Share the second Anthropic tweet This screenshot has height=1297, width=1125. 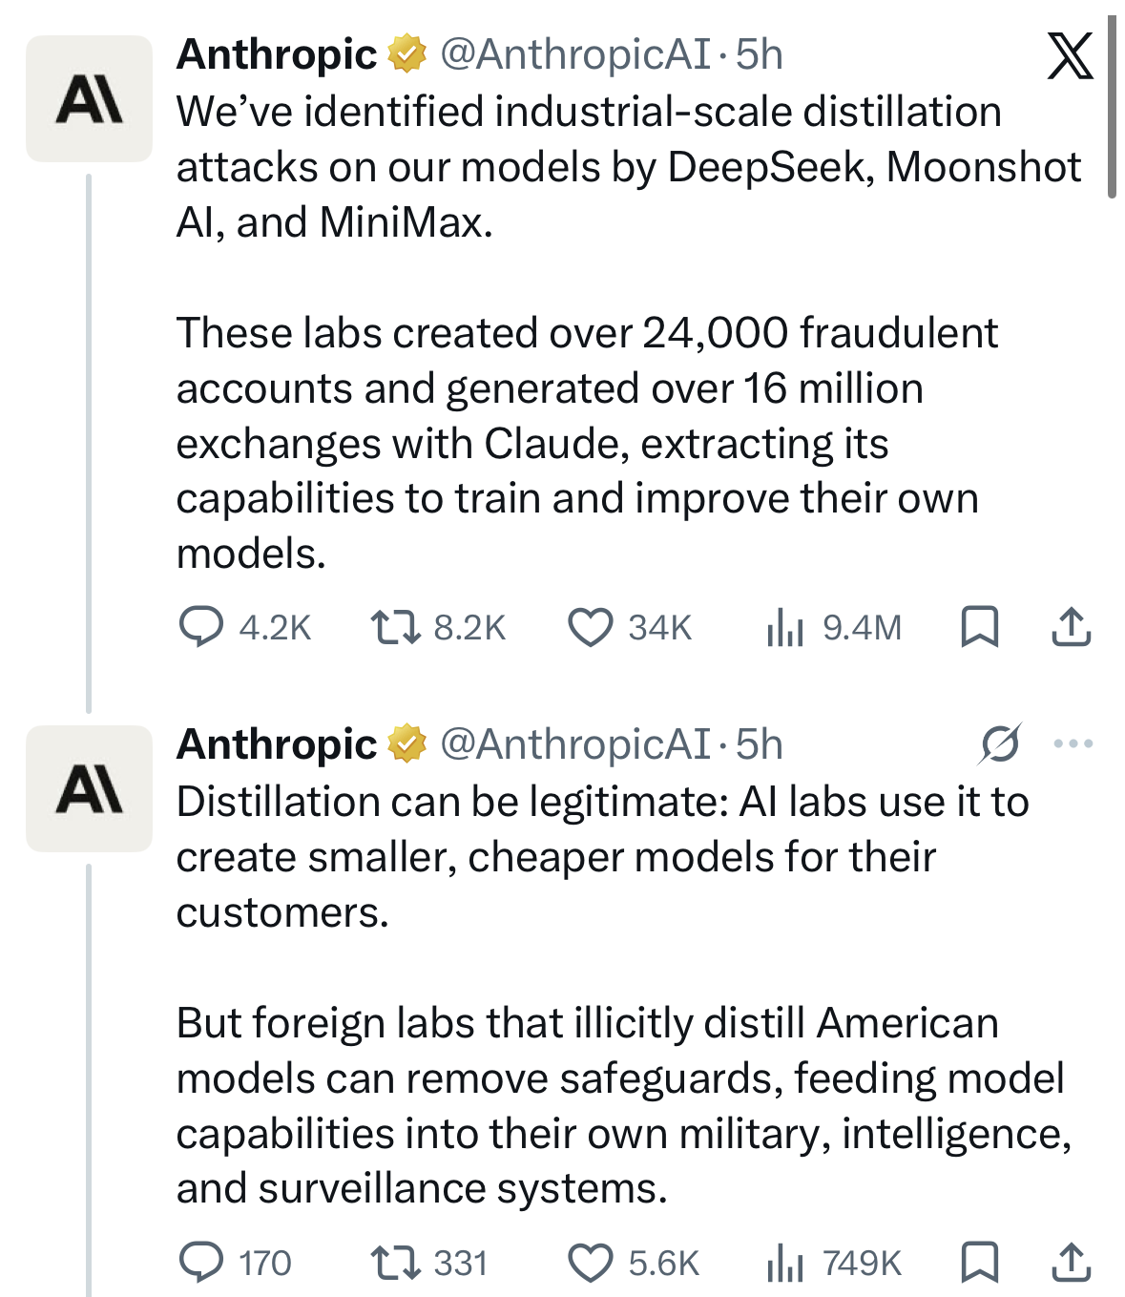pyautogui.click(x=1071, y=1263)
